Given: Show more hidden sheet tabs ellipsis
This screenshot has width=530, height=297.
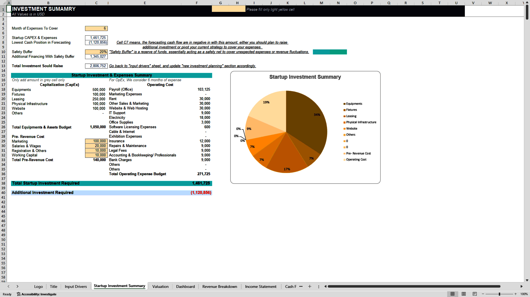Looking at the screenshot, I should (301, 287).
